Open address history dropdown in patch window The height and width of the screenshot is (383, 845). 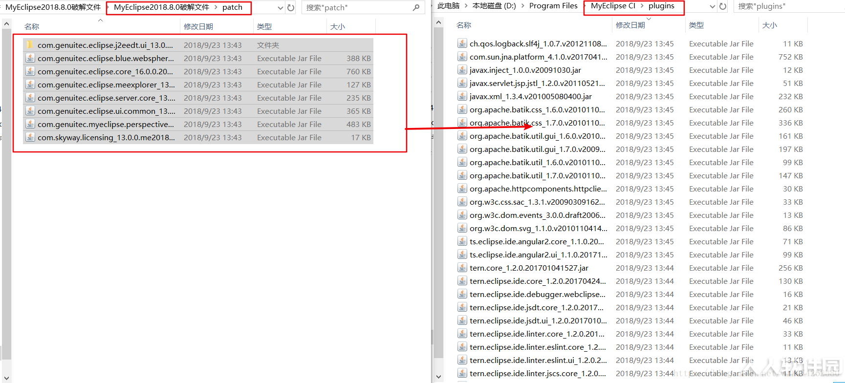tap(281, 8)
